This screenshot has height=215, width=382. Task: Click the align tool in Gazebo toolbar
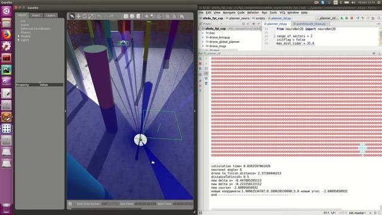[182, 16]
